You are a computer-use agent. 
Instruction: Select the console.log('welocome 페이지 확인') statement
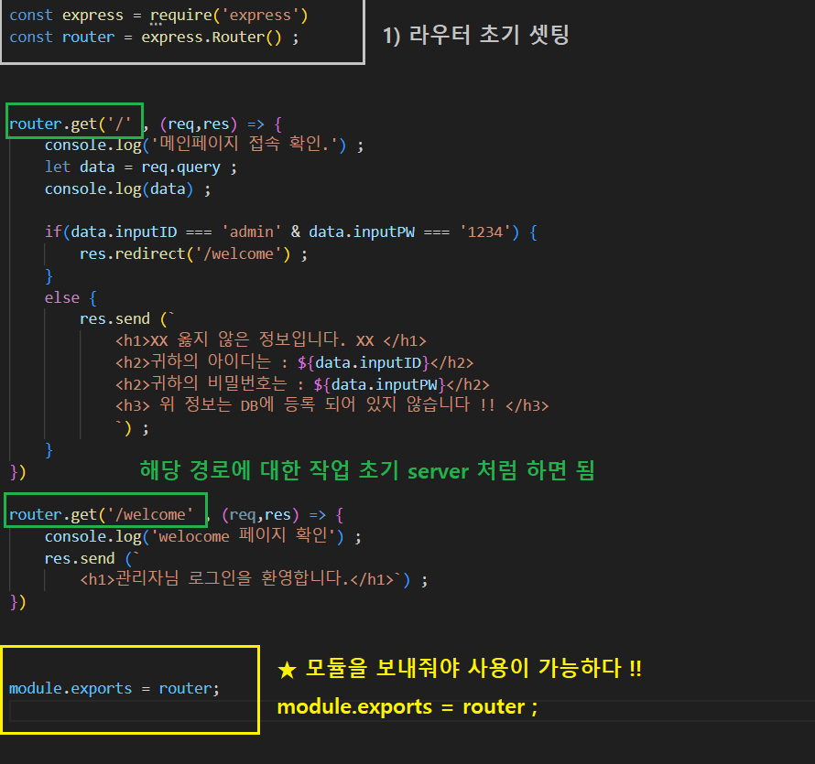[x=197, y=536]
